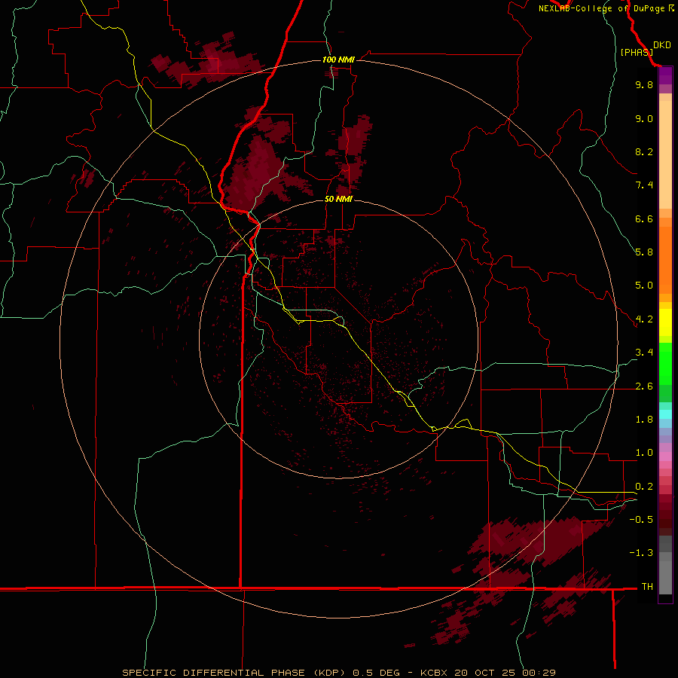Click the 3.4 scale value
This screenshot has width=678, height=678.
644,353
